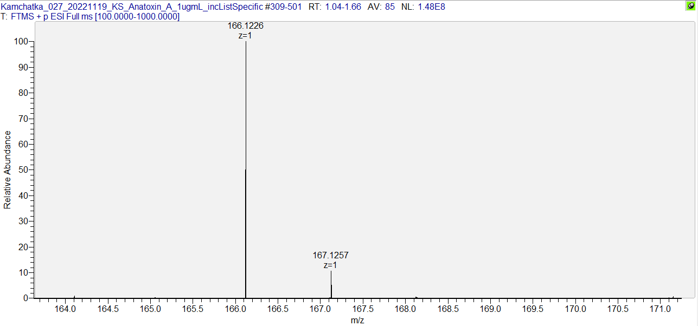
Task: Click the 100 tick label on y-axis
Action: pos(21,42)
